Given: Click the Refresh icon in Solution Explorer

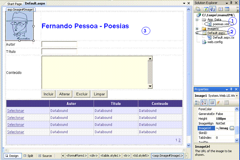Looking at the screenshot, I should pos(206,9).
